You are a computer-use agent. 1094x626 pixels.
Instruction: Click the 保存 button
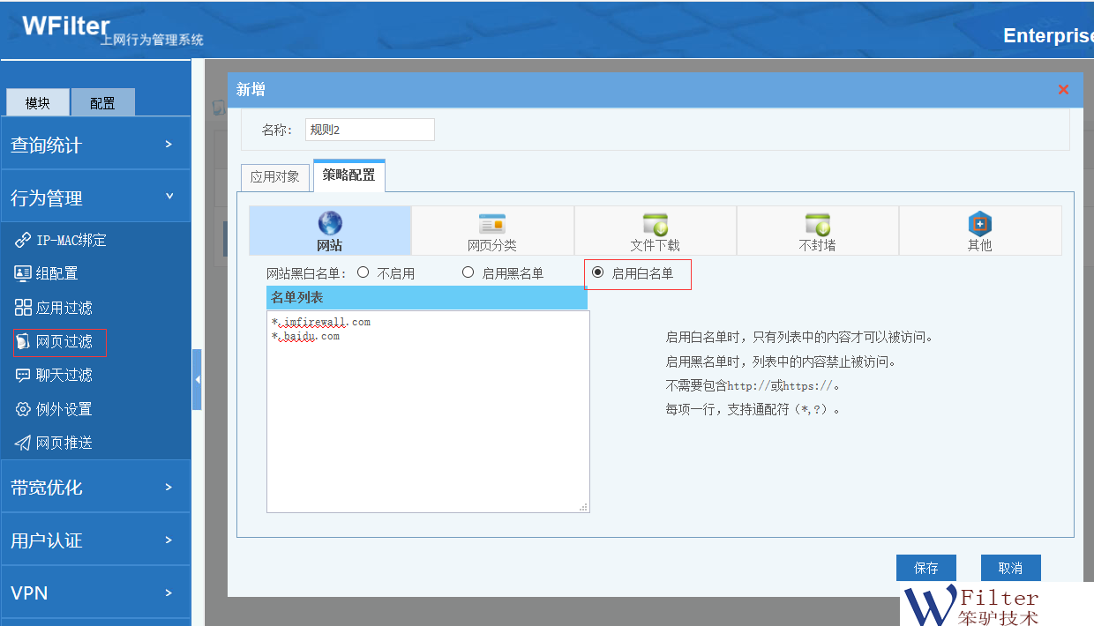click(926, 568)
